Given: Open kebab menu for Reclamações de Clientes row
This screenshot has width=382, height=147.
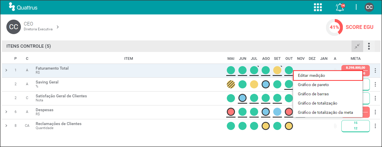Looking at the screenshot, I should coord(375,126).
